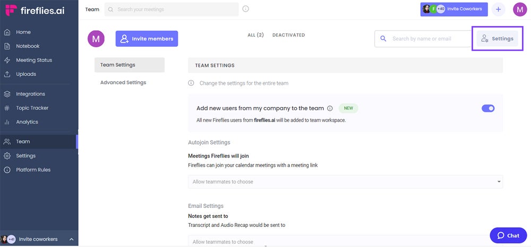Click the Autojoin Settings heading
The height and width of the screenshot is (247, 531).
point(209,142)
